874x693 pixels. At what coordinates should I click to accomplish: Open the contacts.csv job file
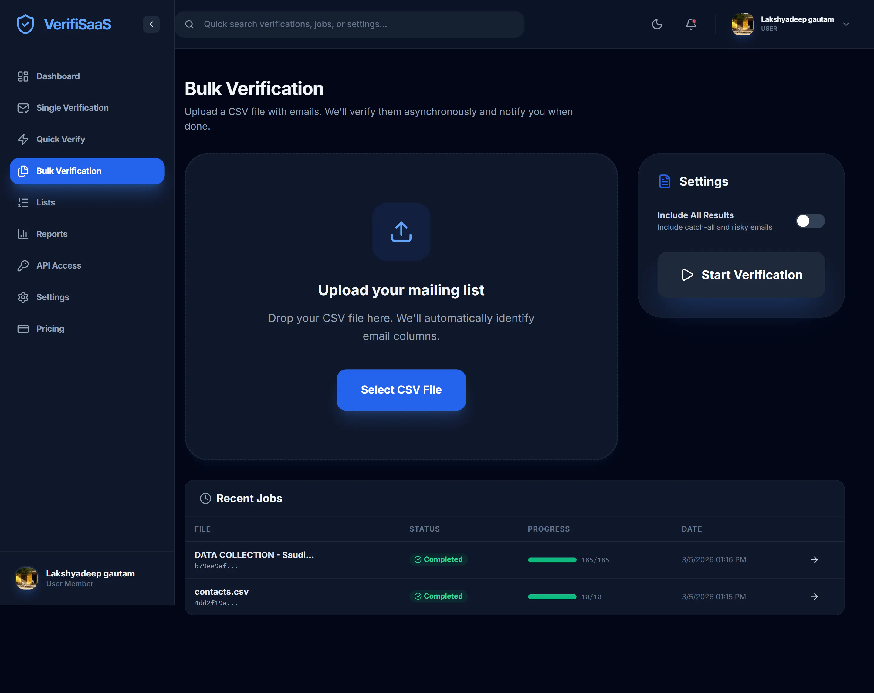(x=221, y=592)
